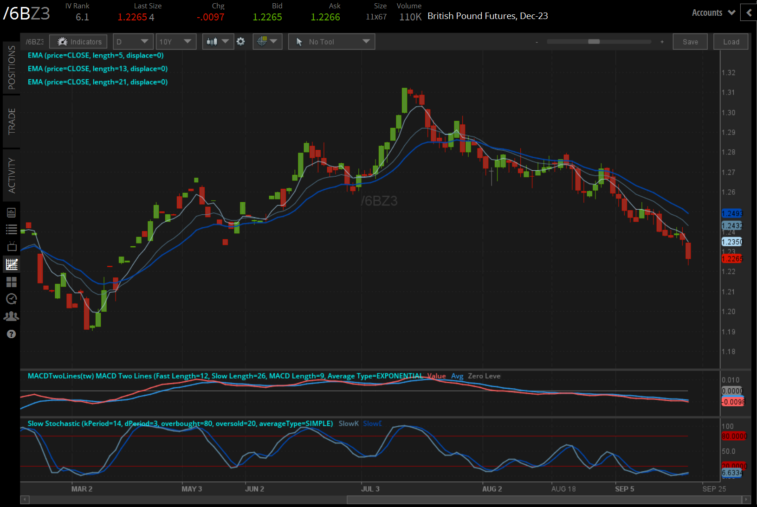Click the horizontal chart scrollbar at bottom

click(543, 500)
